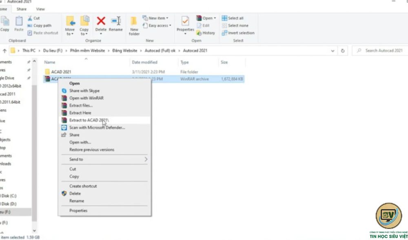
Task: Sort by Date modified column header
Action: 145,62
